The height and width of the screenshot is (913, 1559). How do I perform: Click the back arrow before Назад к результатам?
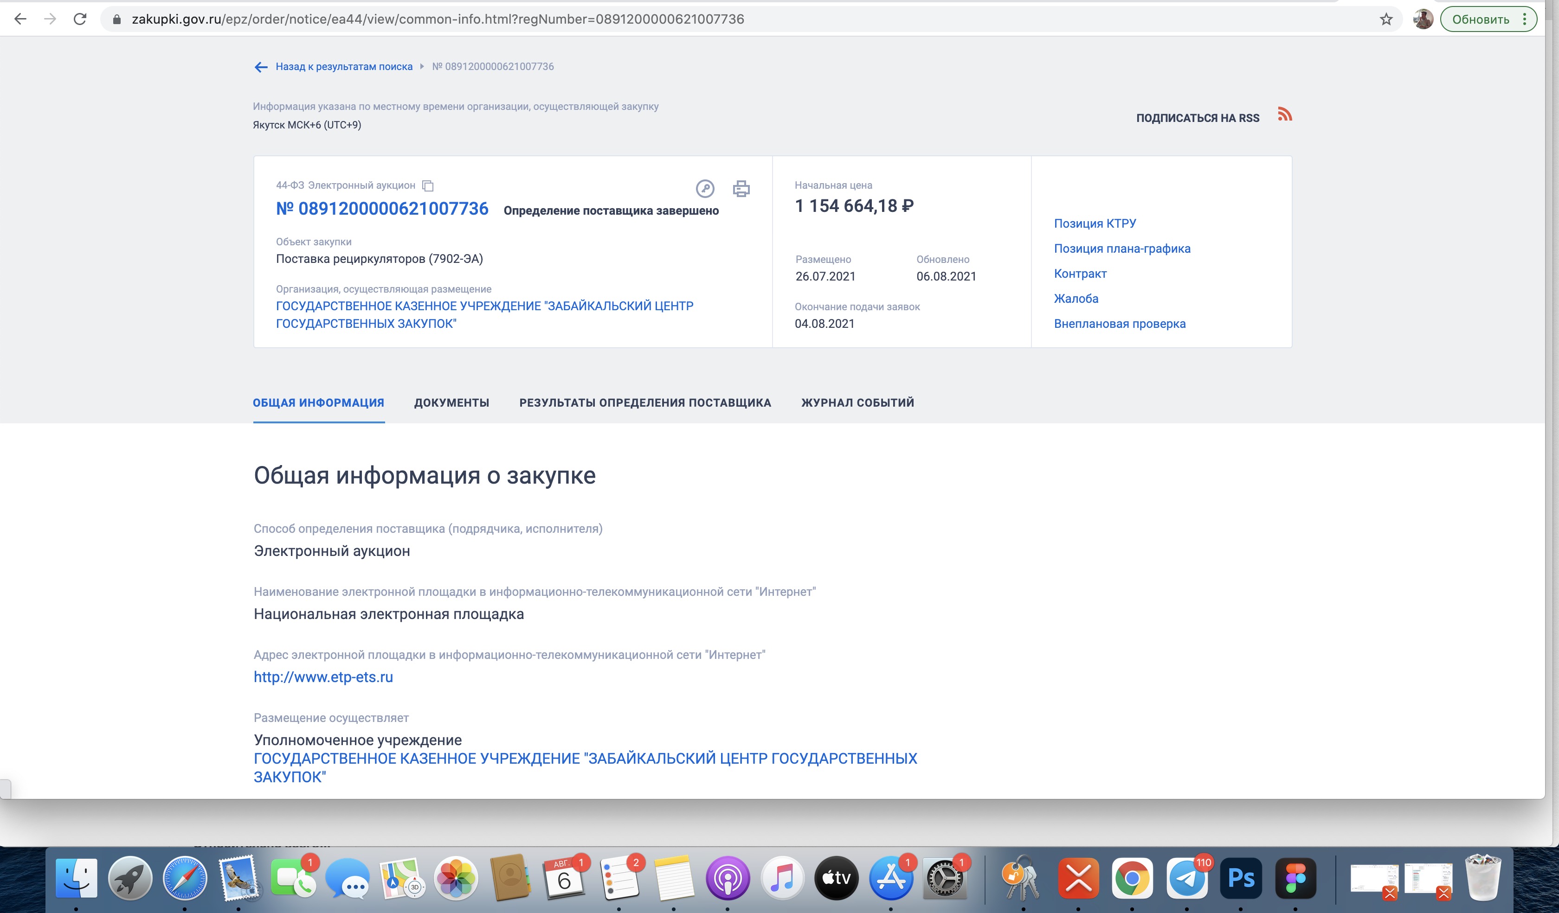coord(260,67)
